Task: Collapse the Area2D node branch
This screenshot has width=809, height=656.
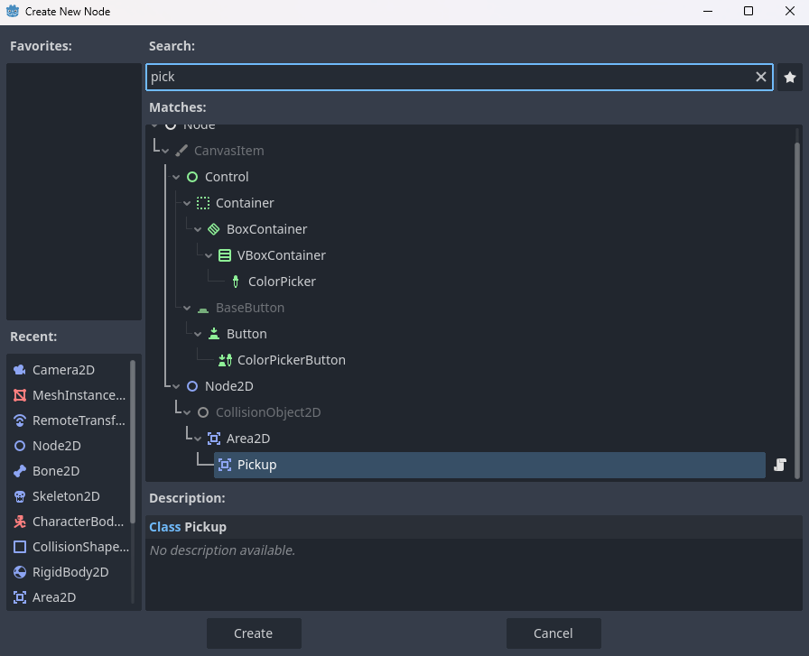Action: pos(198,439)
